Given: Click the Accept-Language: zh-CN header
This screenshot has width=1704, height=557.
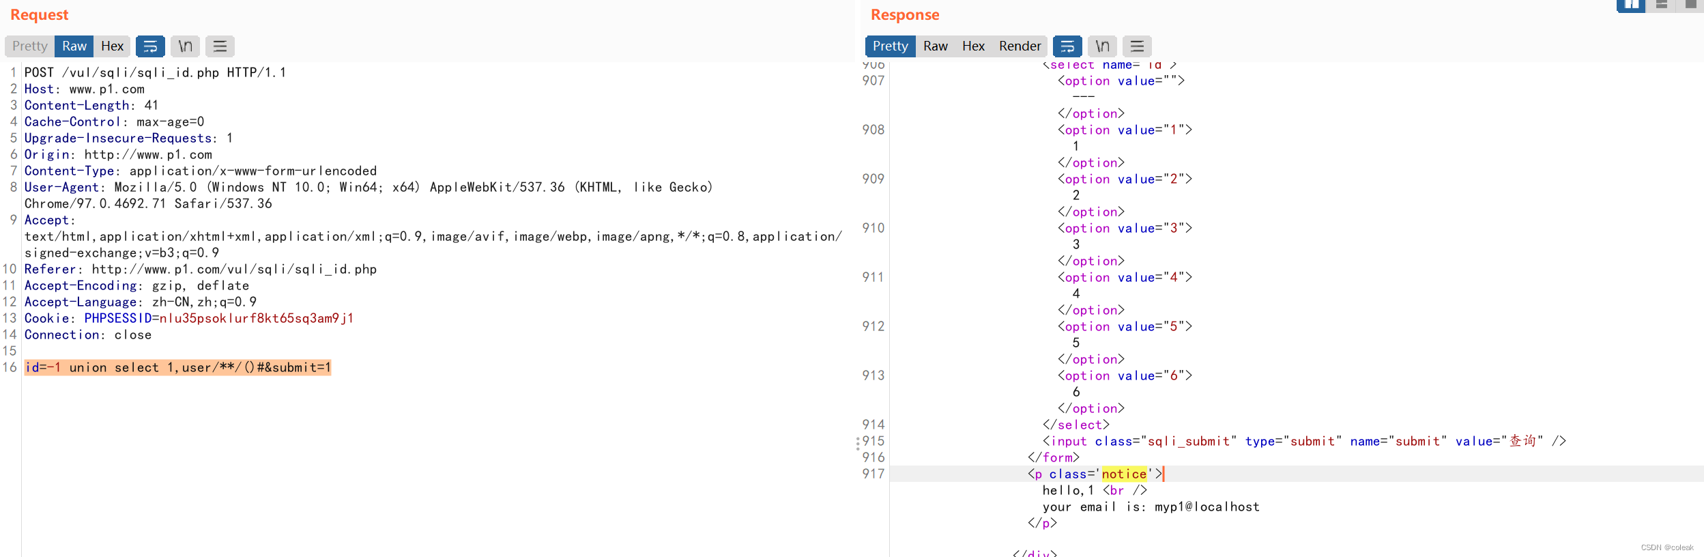Looking at the screenshot, I should [x=141, y=302].
